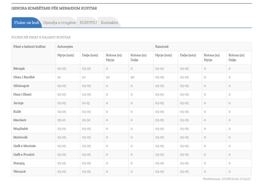This screenshot has width=273, height=184.
Task: Click QENDRA KOMBËTARE PËR MENAXHIM KUFITAR heading
Action: 54,8
